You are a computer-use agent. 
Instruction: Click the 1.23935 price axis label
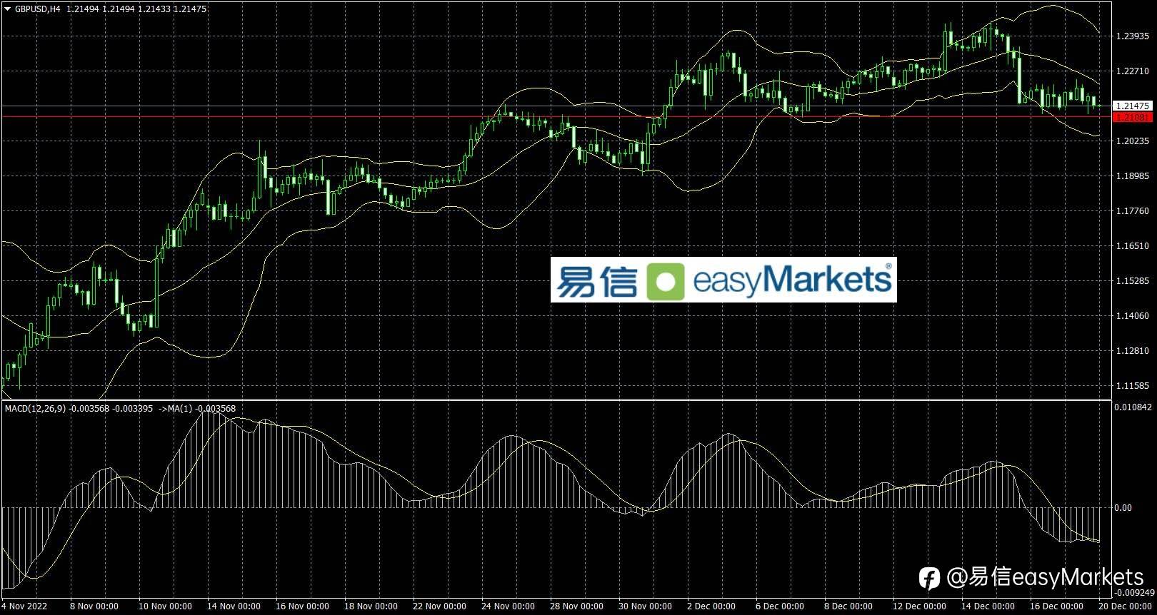[x=1132, y=36]
